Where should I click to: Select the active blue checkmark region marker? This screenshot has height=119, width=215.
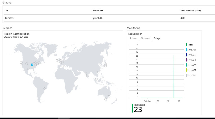point(32,65)
